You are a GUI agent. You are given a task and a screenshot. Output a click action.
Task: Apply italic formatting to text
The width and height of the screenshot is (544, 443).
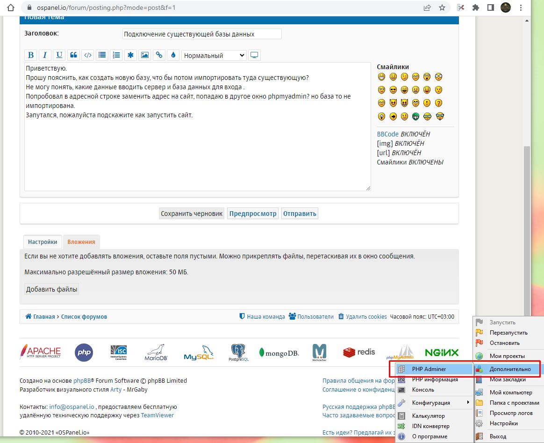(45, 55)
